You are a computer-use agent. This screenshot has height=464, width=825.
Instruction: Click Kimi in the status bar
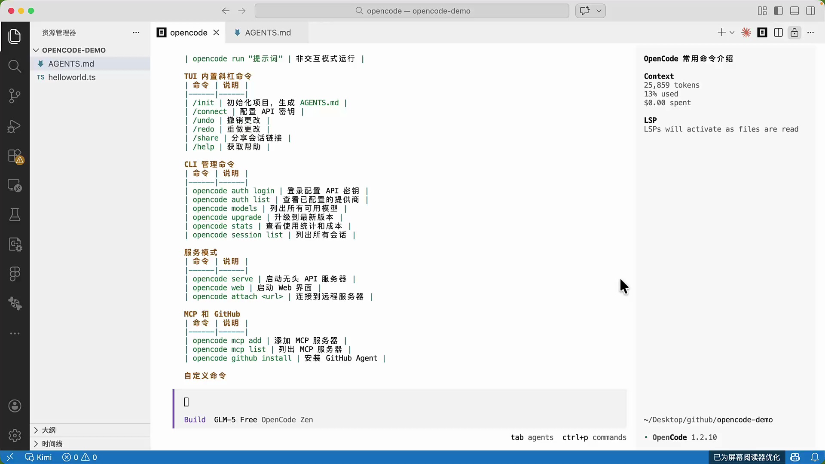[38, 457]
